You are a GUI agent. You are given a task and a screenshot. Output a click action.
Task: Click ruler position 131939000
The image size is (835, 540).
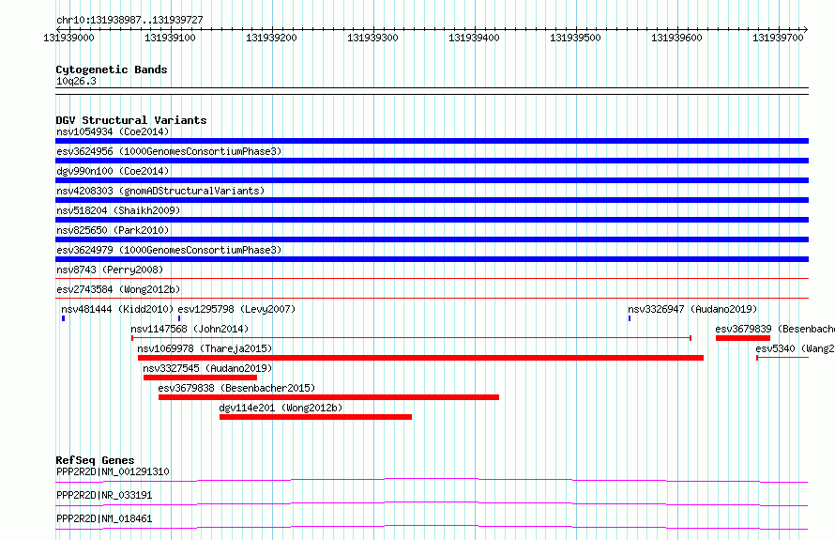pos(68,38)
